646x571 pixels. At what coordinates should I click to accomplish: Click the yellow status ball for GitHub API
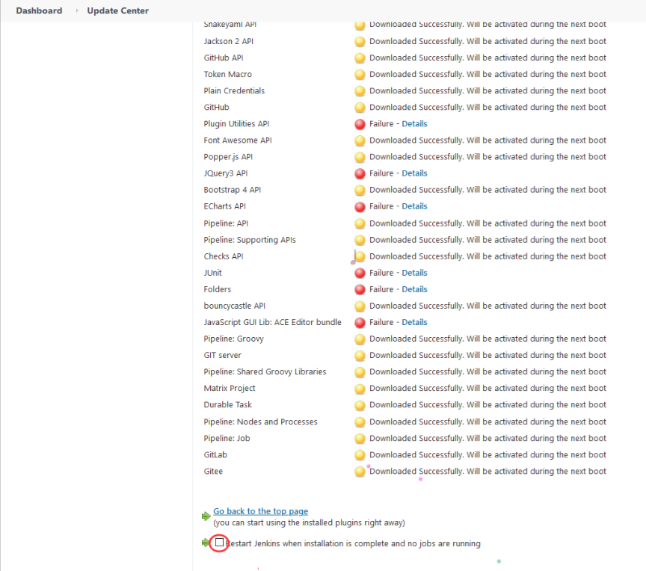pyautogui.click(x=360, y=58)
